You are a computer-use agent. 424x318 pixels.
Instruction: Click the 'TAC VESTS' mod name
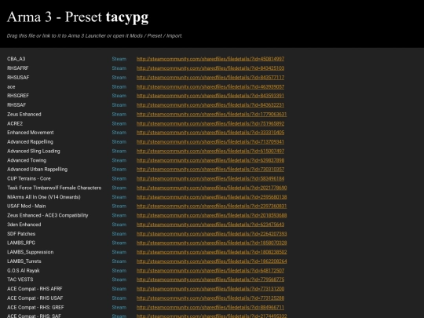coord(20,280)
